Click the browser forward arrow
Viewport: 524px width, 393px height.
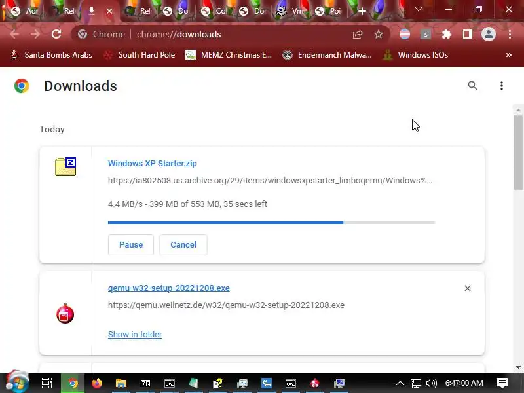pos(35,34)
